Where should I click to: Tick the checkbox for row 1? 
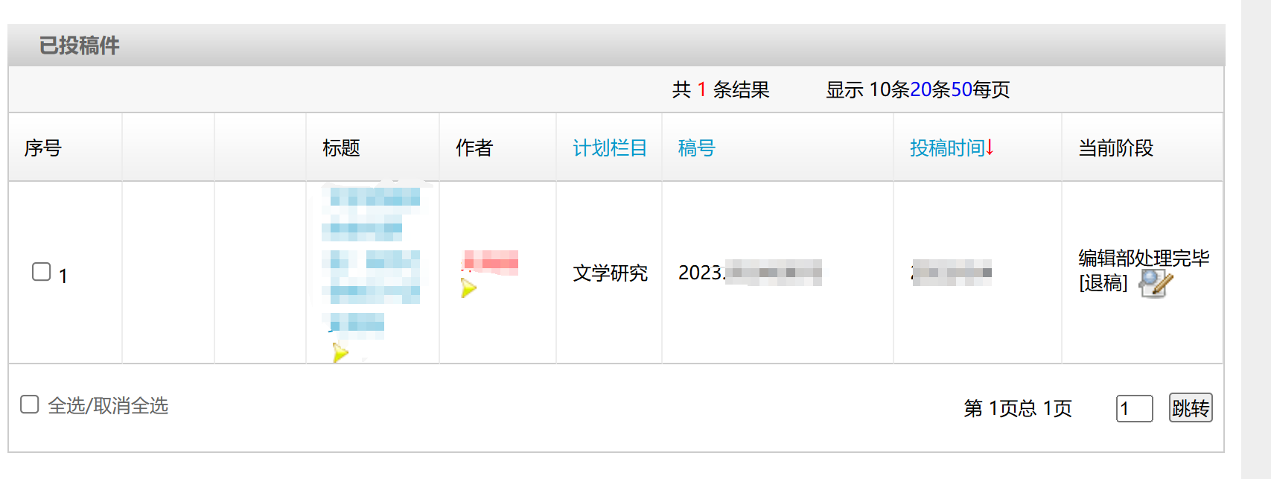42,272
